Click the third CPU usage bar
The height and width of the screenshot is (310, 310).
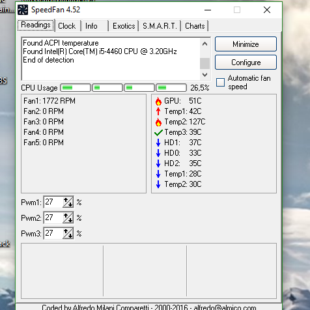point(139,88)
